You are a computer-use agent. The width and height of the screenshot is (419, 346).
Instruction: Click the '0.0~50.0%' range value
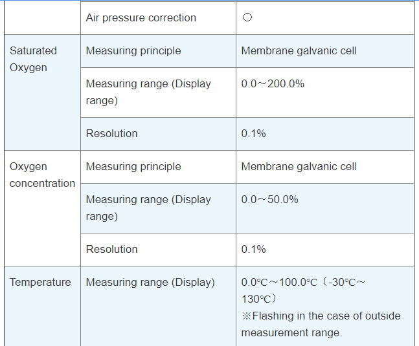[269, 200]
